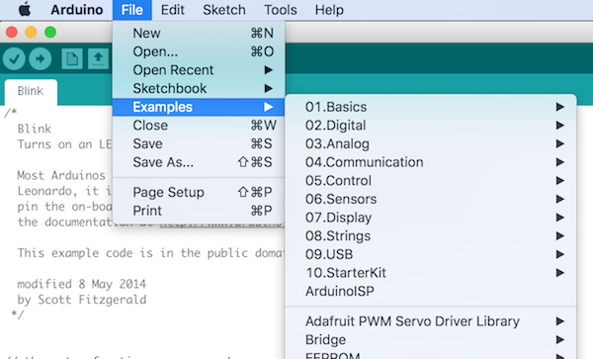Open the Tools menu
This screenshot has height=359, width=593.
coord(281,10)
